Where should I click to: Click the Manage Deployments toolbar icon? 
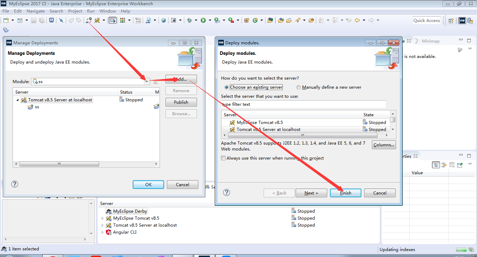[89, 20]
